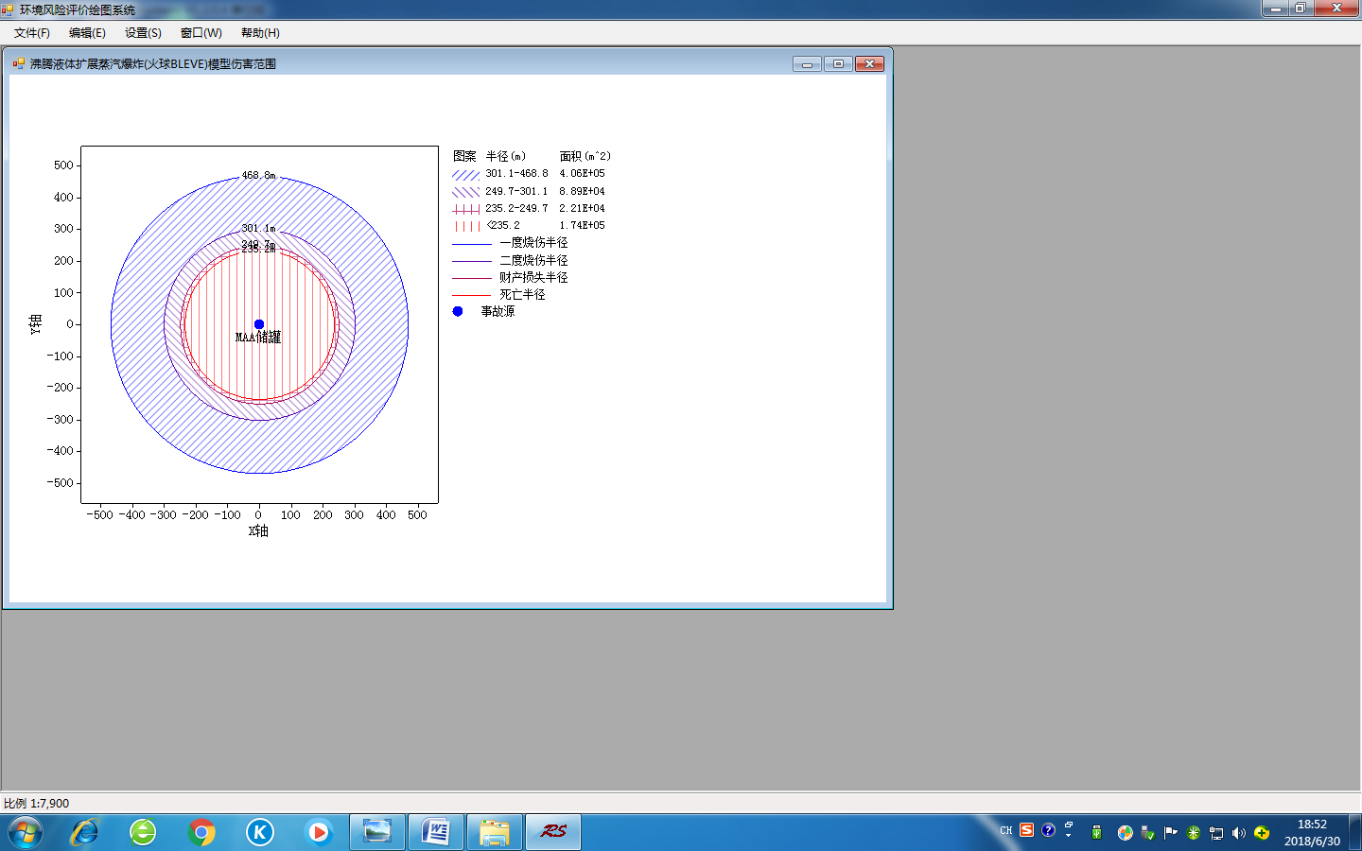The image size is (1362, 851).
Task: Open the 窗口(W) menu
Action: [x=201, y=32]
